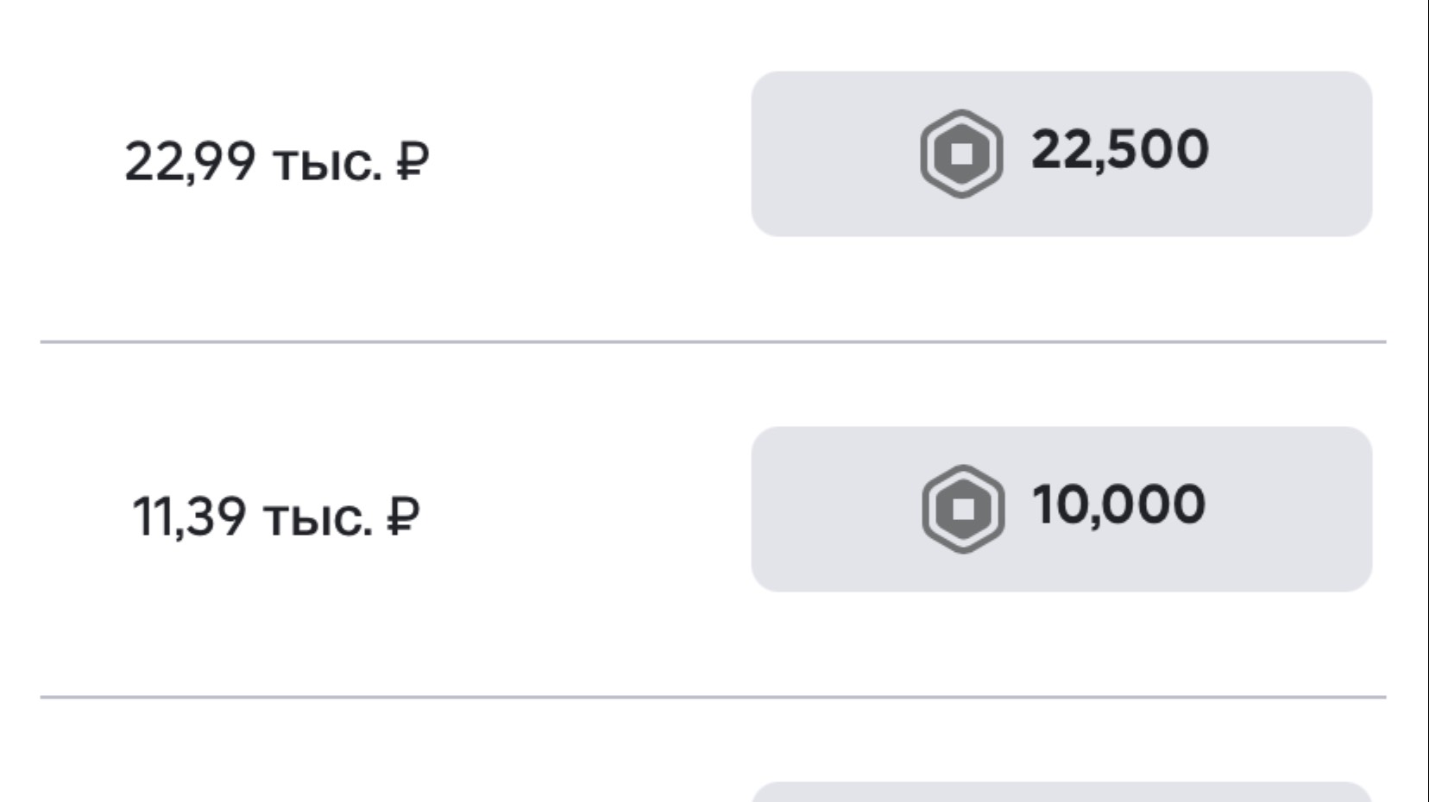Click the 10,000 amount text
This screenshot has width=1429, height=802.
pyautogui.click(x=1118, y=504)
